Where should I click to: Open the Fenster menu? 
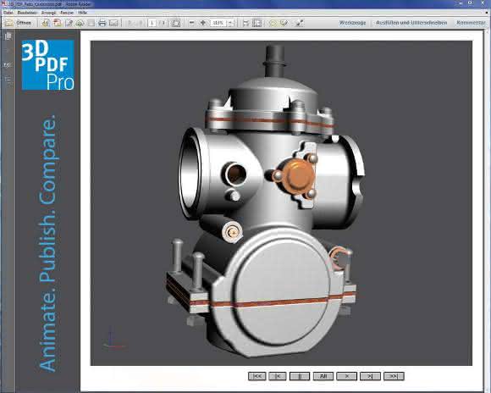[67, 13]
